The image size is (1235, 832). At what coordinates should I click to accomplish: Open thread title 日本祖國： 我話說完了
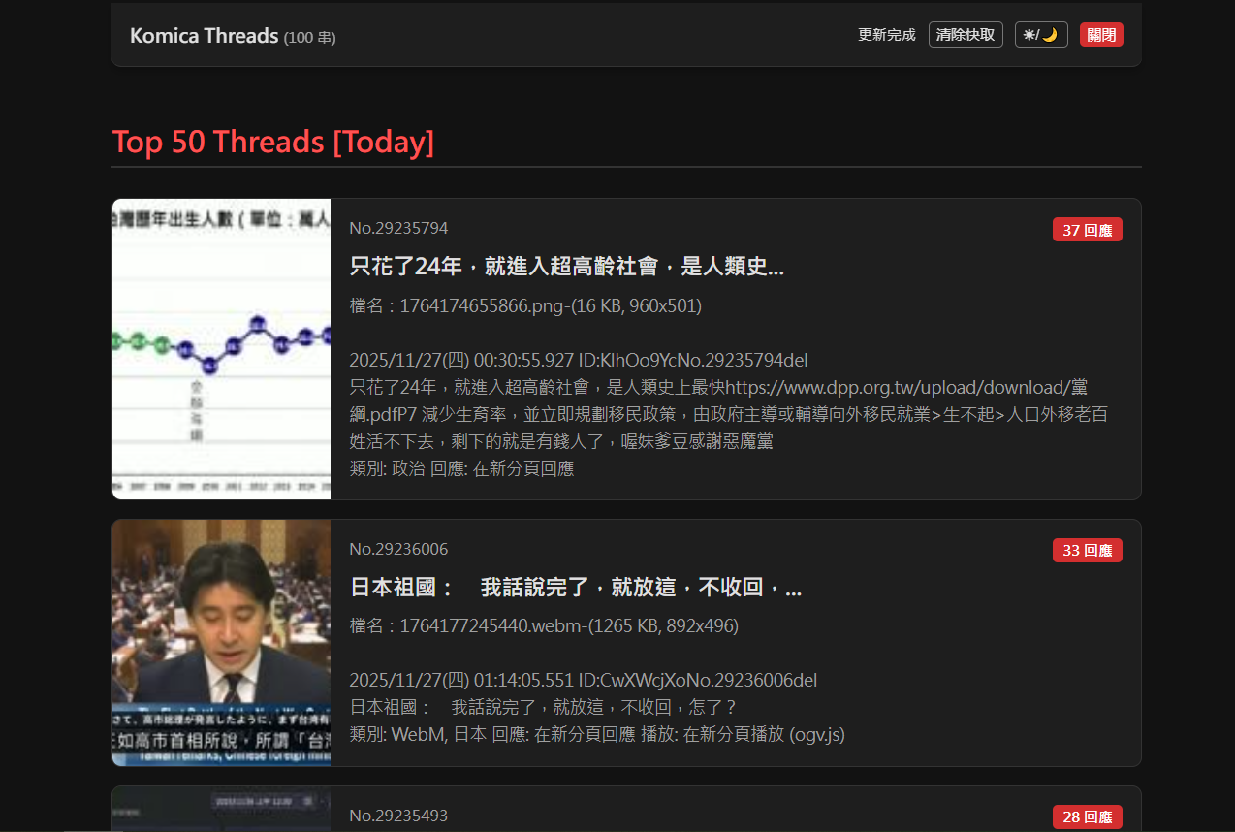575,587
